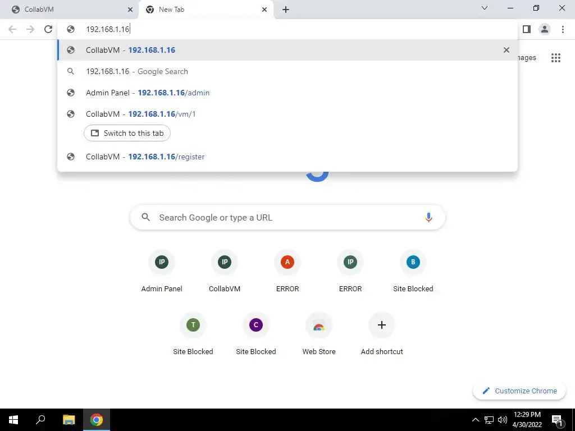This screenshot has height=431, width=575.
Task: Open the blue B Site Blocked shortcut
Action: coord(413,271)
